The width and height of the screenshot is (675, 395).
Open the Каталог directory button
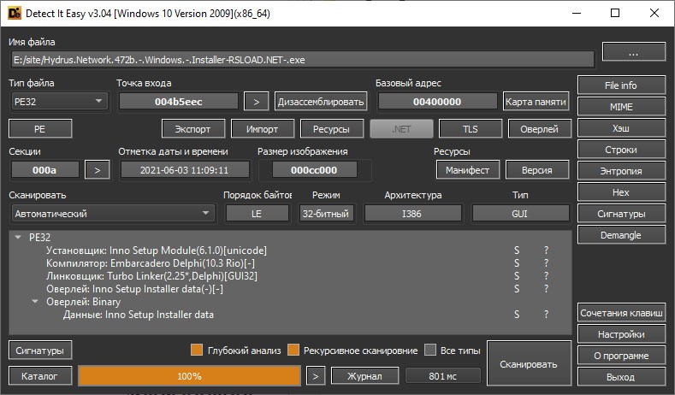(40, 376)
